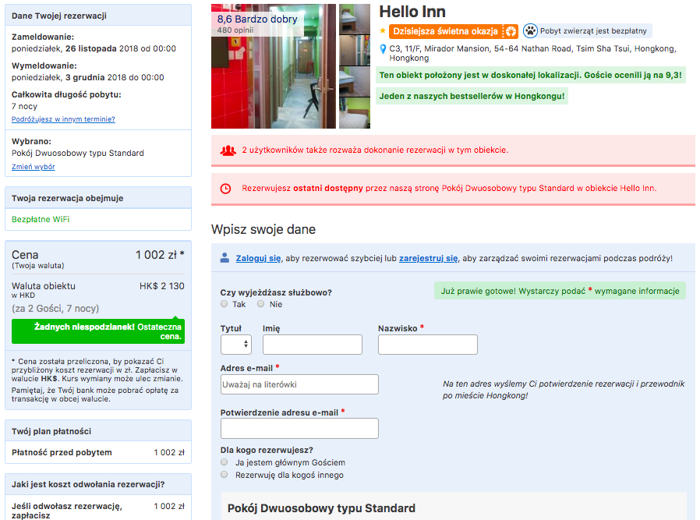700x520 pixels.
Task: Click the e-mail confirmation field
Action: coord(299,429)
